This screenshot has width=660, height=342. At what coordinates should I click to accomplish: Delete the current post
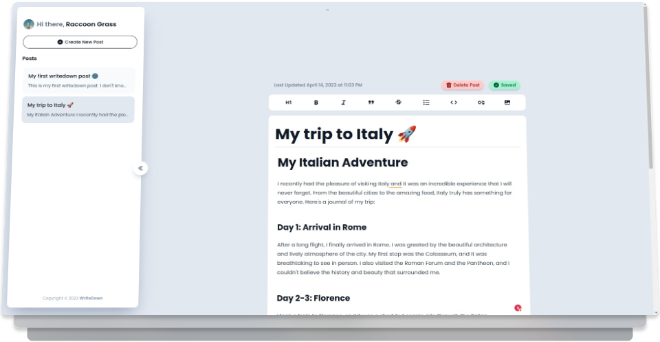click(x=463, y=85)
